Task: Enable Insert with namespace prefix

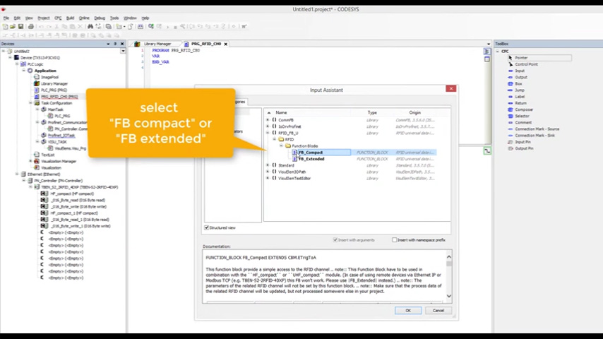Action: point(395,240)
